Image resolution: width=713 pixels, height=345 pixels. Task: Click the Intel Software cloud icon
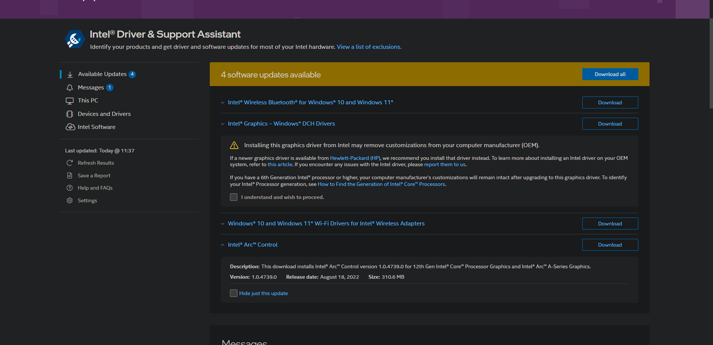(70, 127)
